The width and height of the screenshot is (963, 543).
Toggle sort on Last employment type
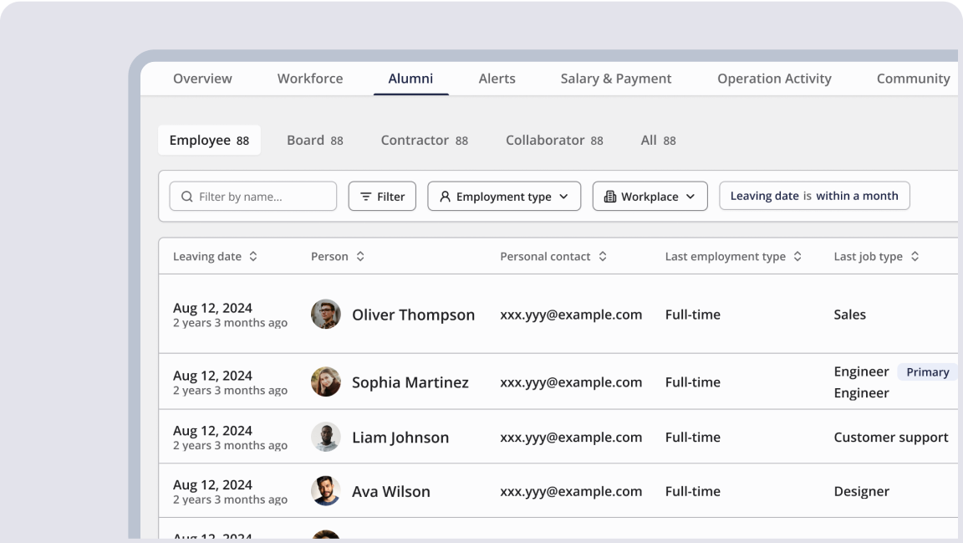click(797, 257)
